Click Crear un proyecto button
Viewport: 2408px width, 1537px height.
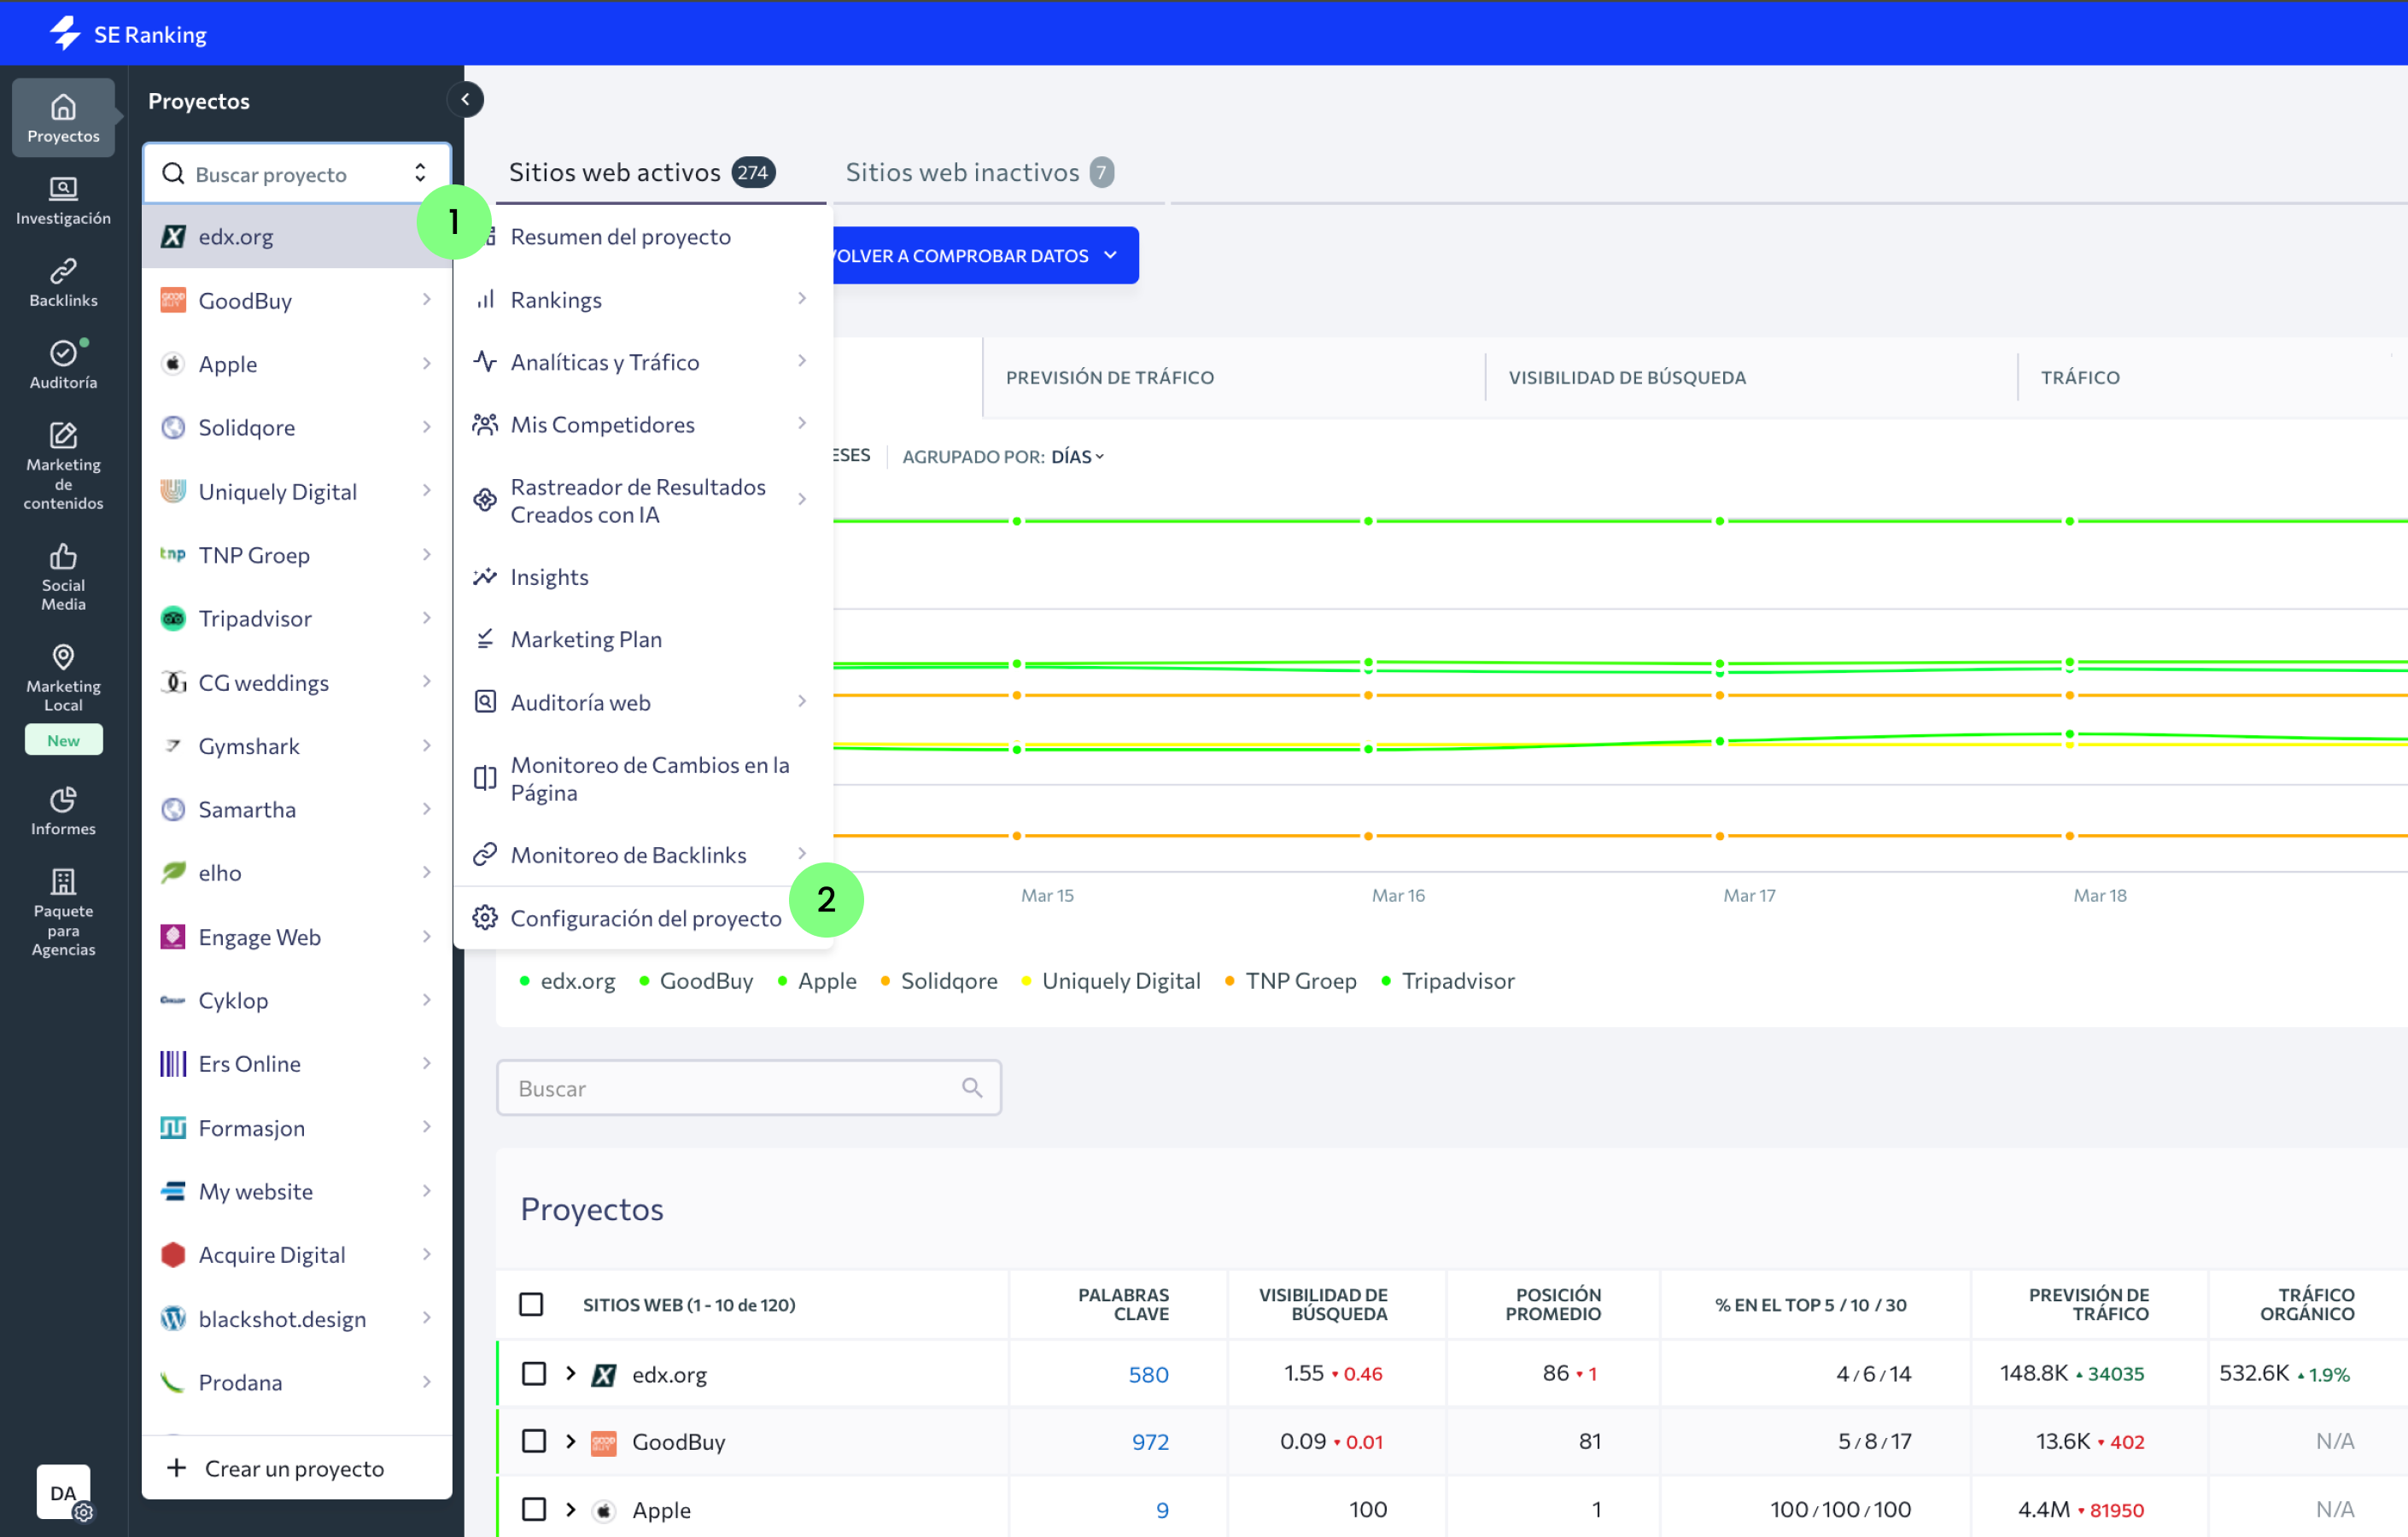point(297,1467)
